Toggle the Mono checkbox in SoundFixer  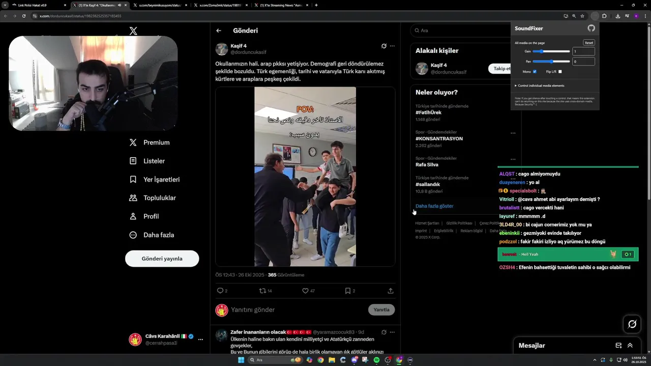click(x=535, y=72)
